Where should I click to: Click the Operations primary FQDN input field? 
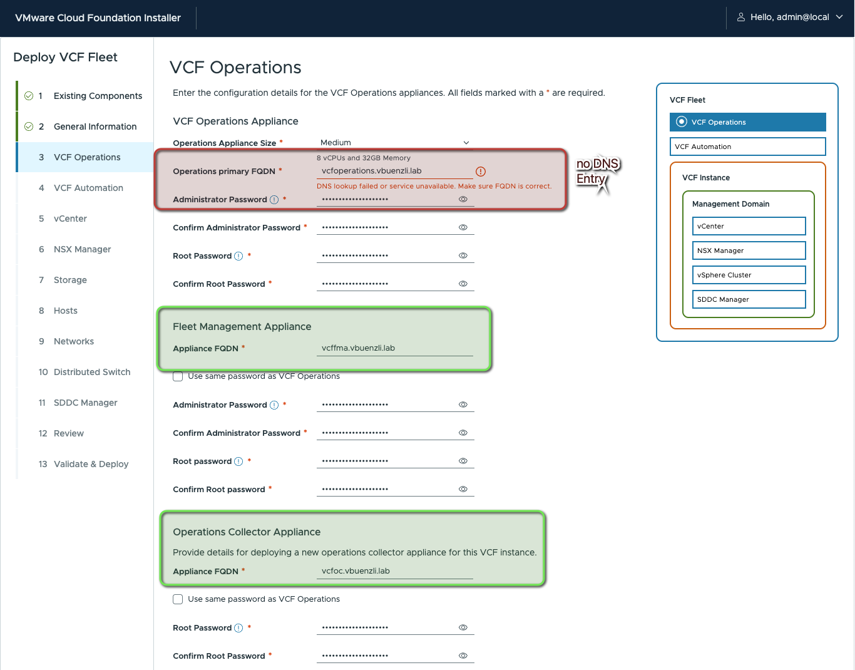pos(395,171)
